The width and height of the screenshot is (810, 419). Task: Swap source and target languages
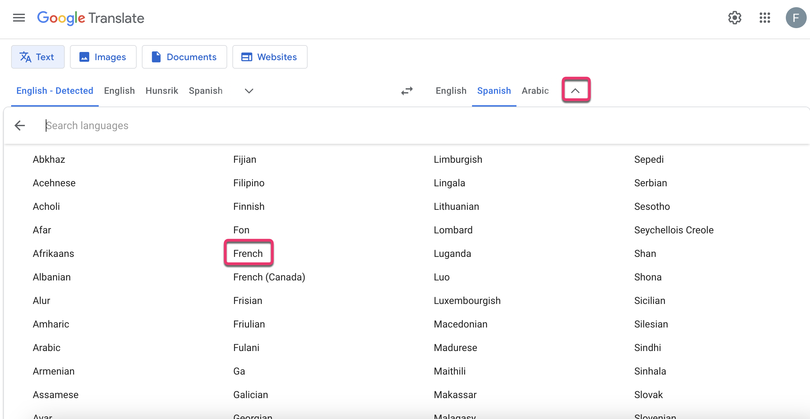pyautogui.click(x=407, y=91)
